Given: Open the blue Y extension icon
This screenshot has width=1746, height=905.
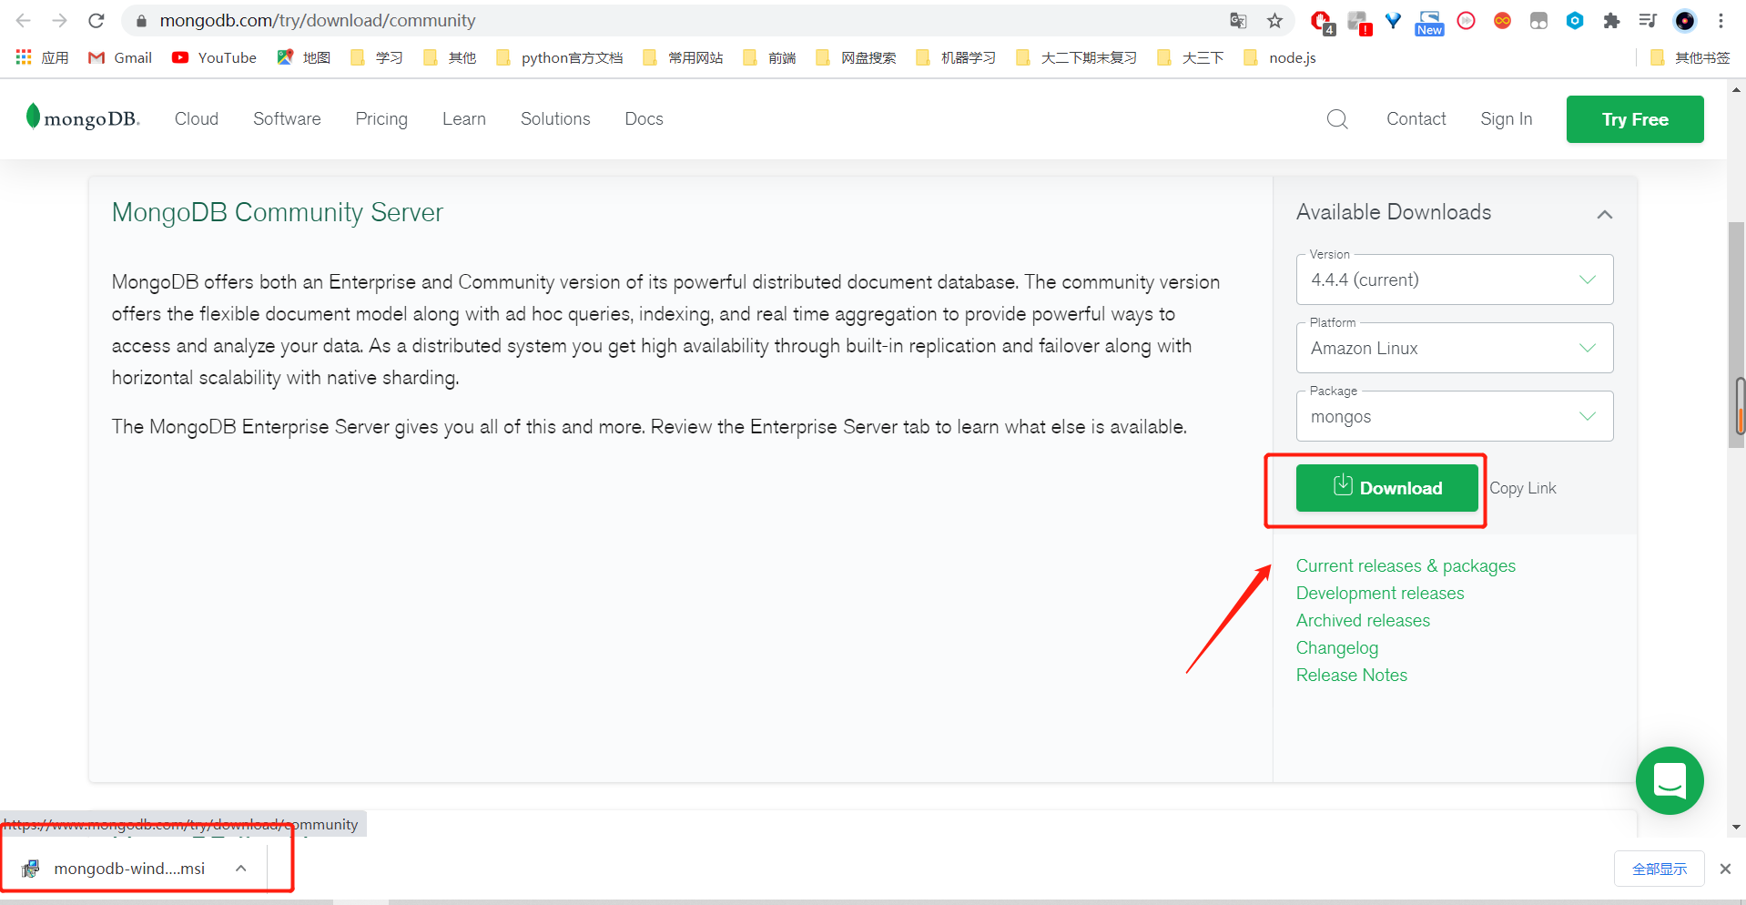Looking at the screenshot, I should point(1393,20).
